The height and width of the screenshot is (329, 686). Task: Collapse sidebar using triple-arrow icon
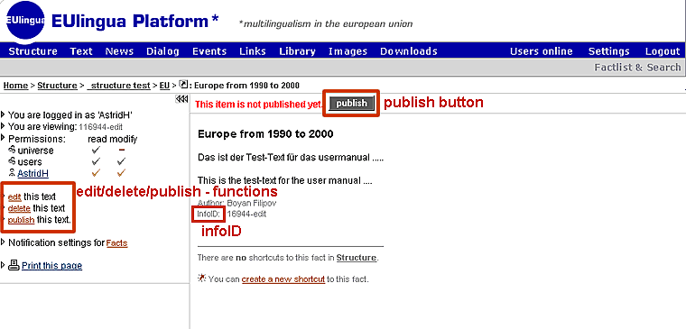click(181, 99)
